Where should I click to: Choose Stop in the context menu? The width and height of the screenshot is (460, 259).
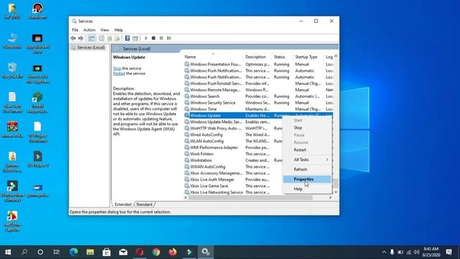307,128
